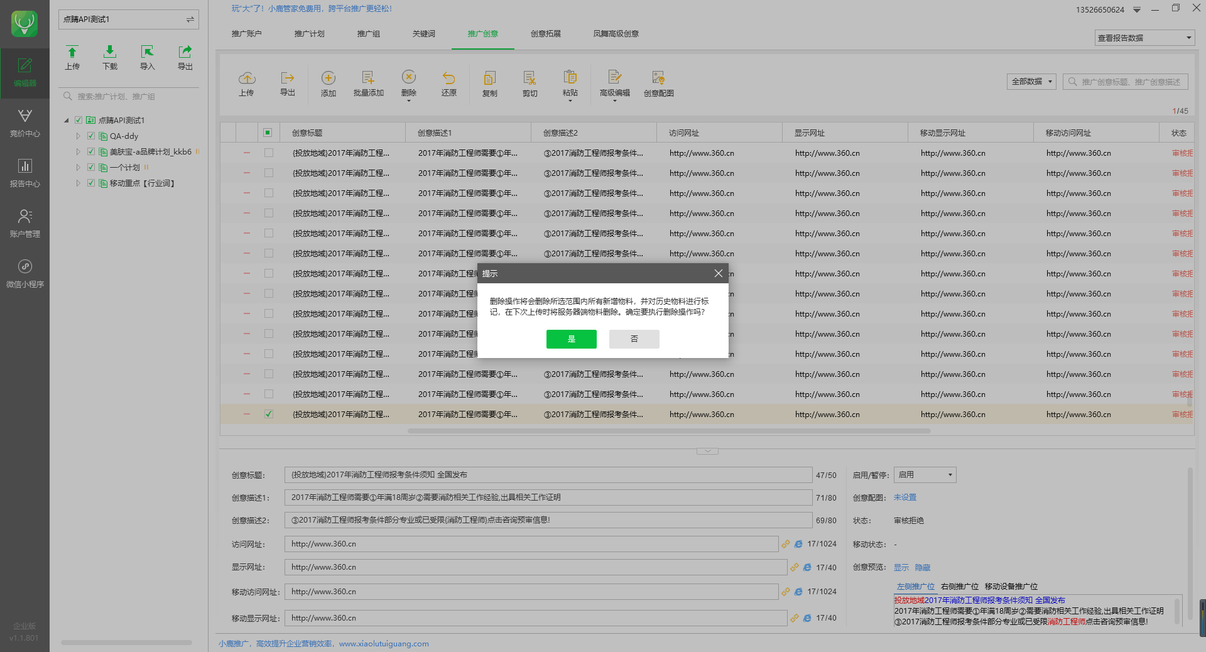The width and height of the screenshot is (1206, 652).
Task: Cancel deletion with the 否 button
Action: pos(634,339)
